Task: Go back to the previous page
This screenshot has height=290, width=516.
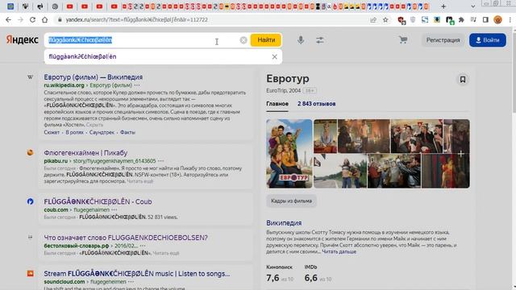Action: [8, 19]
